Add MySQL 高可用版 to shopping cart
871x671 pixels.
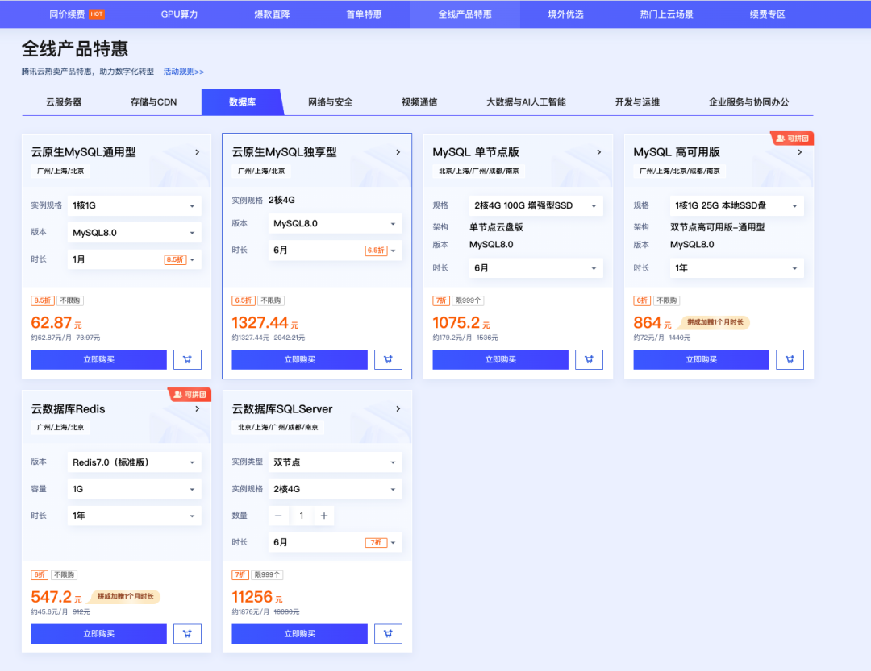tap(790, 359)
